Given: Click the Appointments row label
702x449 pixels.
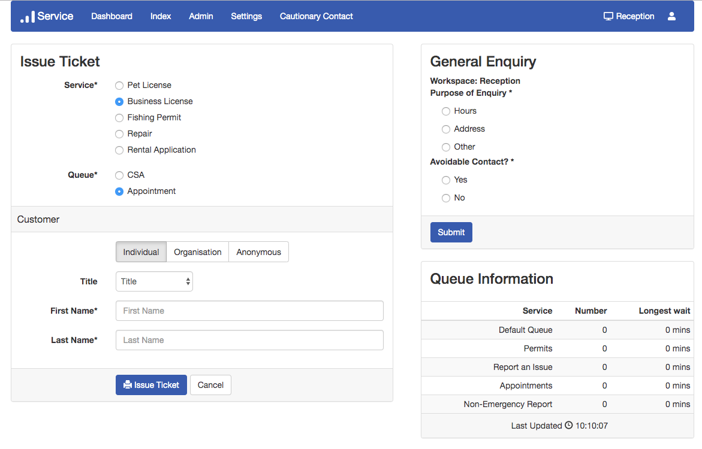Looking at the screenshot, I should click(x=526, y=386).
